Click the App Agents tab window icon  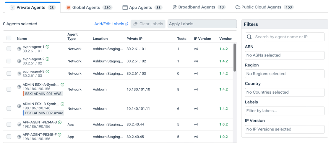tap(125, 8)
